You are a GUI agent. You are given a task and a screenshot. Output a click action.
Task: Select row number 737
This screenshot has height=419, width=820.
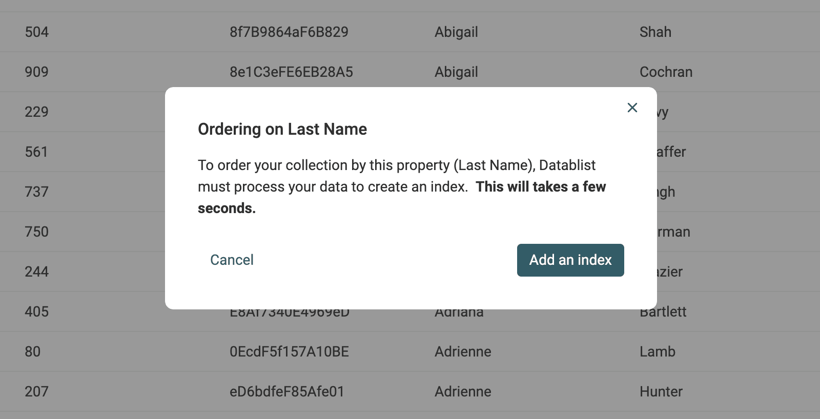tap(37, 192)
